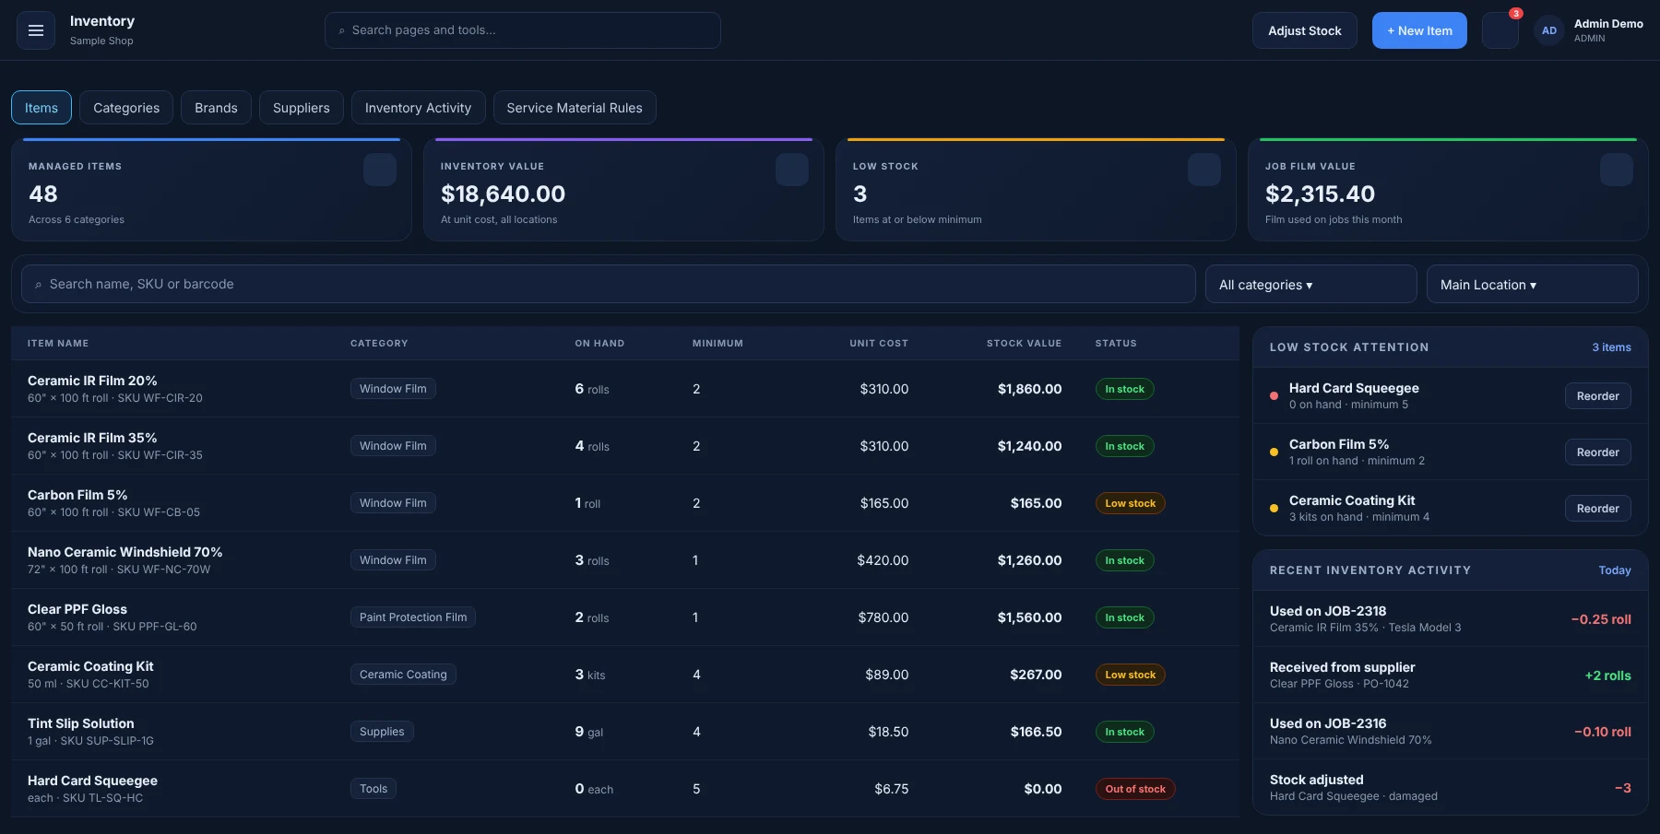Click Paint Protection Film category tag

coord(413,617)
